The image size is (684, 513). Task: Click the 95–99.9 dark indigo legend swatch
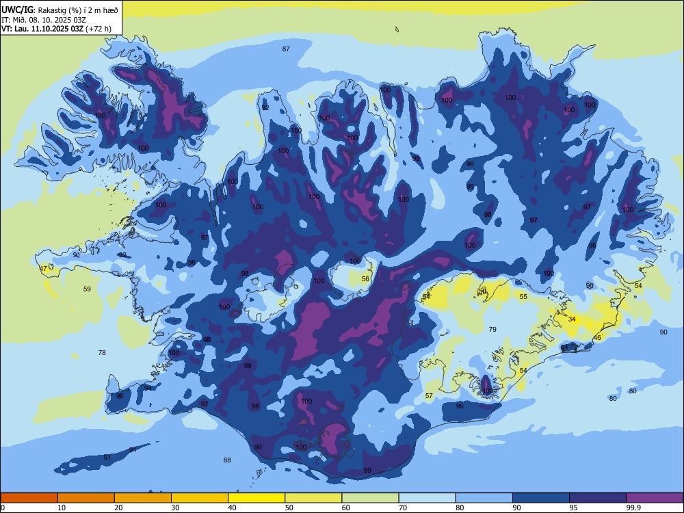coord(598,498)
